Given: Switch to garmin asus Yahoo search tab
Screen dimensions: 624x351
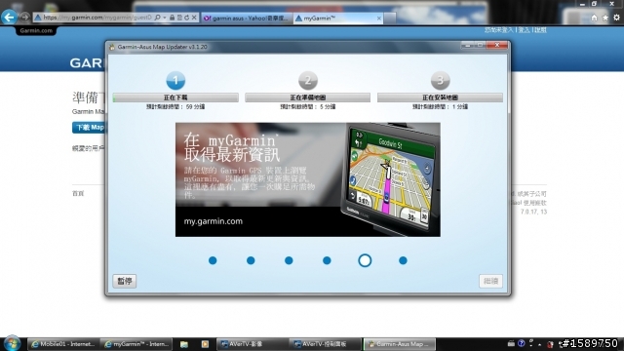Looking at the screenshot, I should coord(247,18).
